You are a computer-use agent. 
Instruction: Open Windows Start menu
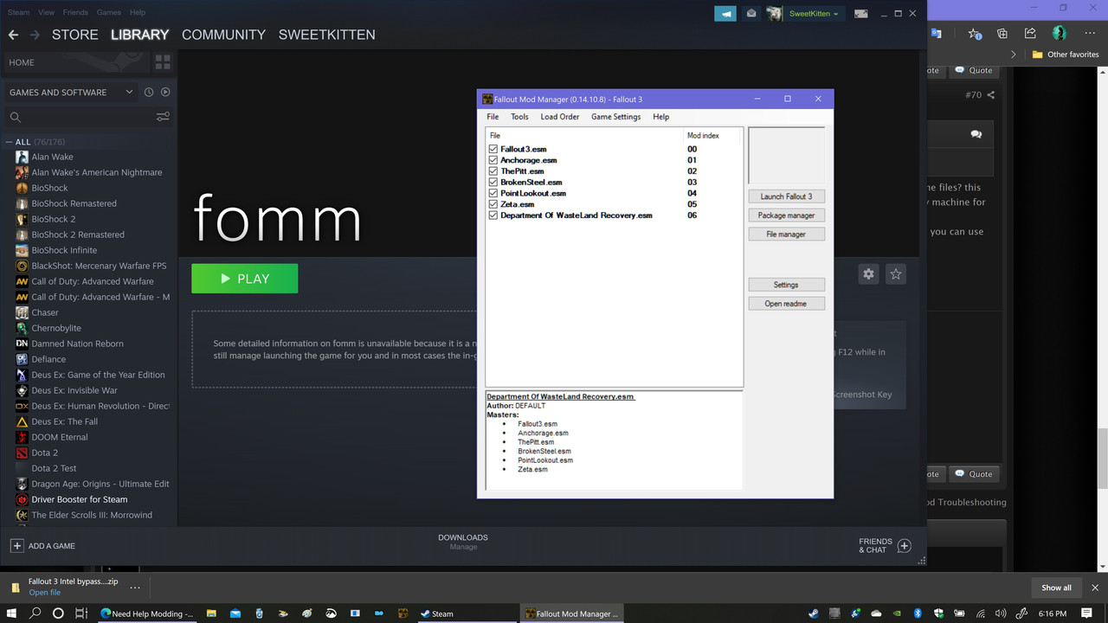point(12,613)
